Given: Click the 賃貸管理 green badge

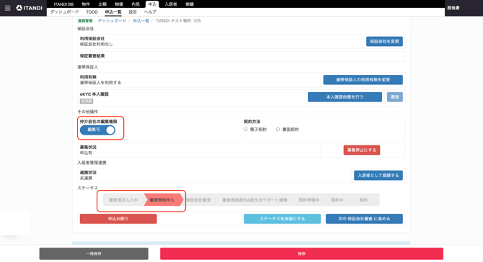Looking at the screenshot, I should point(85,21).
